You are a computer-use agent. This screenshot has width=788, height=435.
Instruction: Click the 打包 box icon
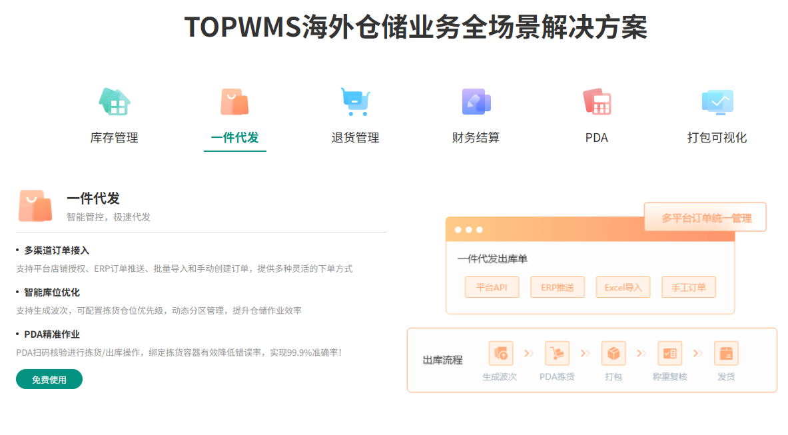[x=613, y=353]
